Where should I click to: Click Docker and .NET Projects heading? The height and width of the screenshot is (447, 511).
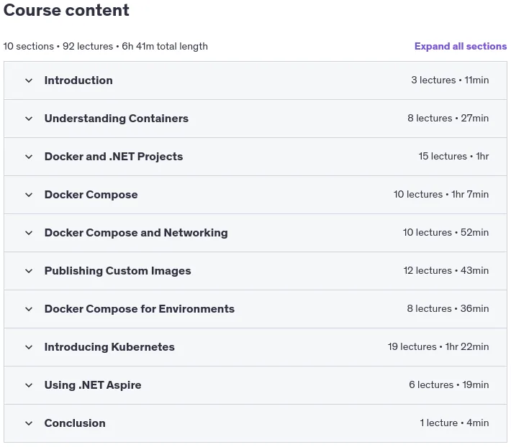click(114, 157)
